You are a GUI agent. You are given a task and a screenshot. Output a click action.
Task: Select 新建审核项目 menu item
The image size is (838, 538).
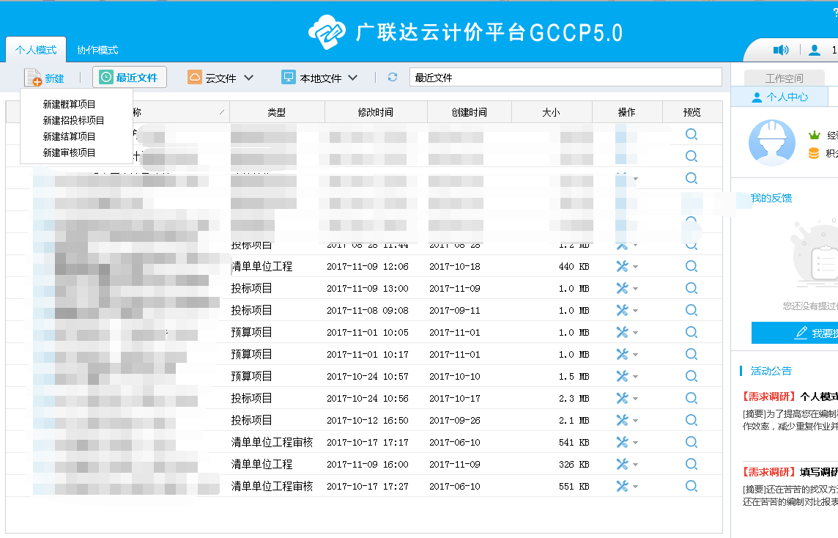coord(69,152)
